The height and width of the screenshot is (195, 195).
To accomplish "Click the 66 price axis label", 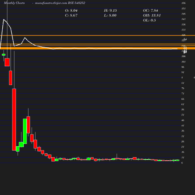I will tap(183, 99).
